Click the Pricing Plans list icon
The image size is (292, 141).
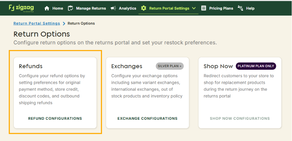[204, 8]
